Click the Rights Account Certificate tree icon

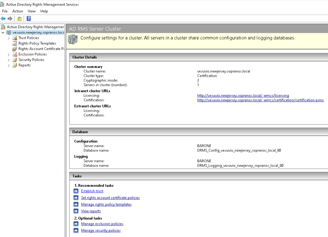(15, 49)
